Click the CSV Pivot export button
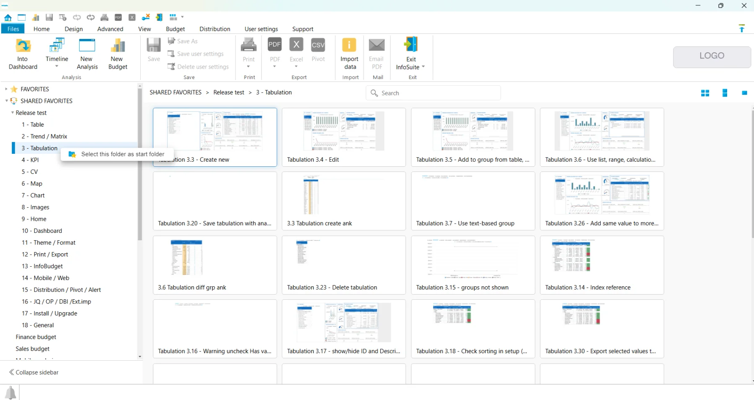 click(318, 50)
